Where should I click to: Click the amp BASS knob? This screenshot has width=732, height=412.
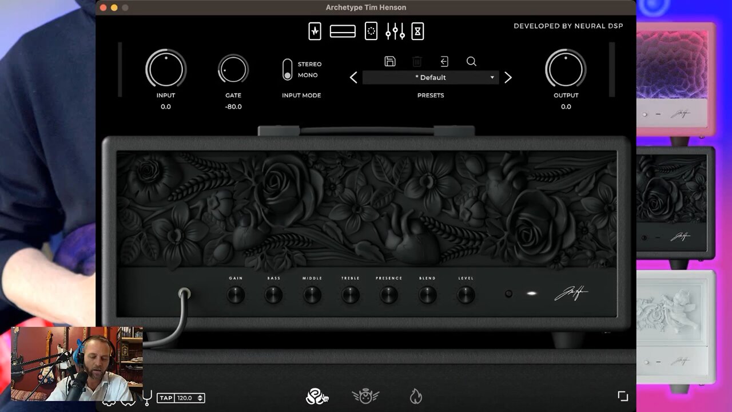273,295
